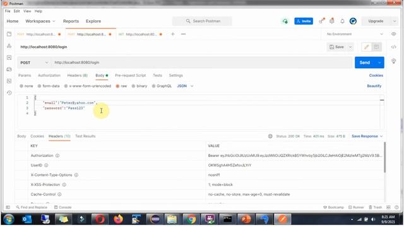Click the Send button
This screenshot has width=404, height=227.
tap(365, 62)
